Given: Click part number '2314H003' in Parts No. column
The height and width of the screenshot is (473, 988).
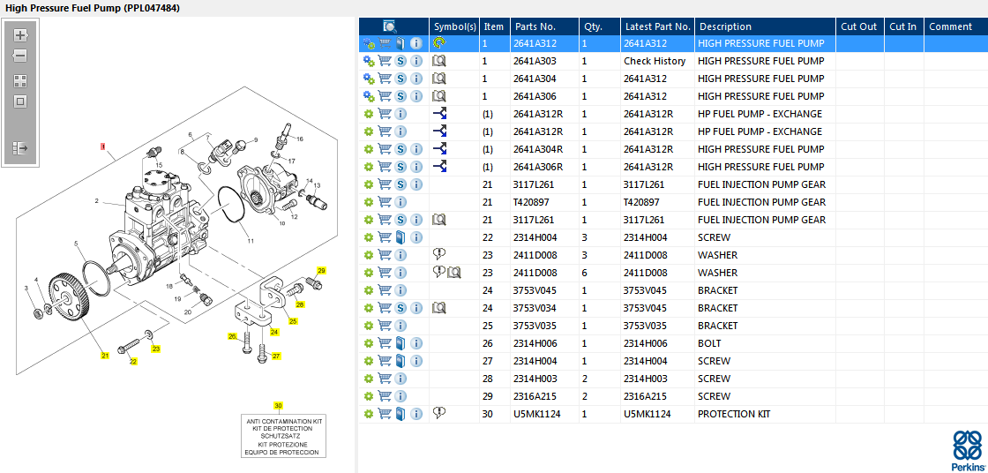Looking at the screenshot, I should click(x=535, y=379).
